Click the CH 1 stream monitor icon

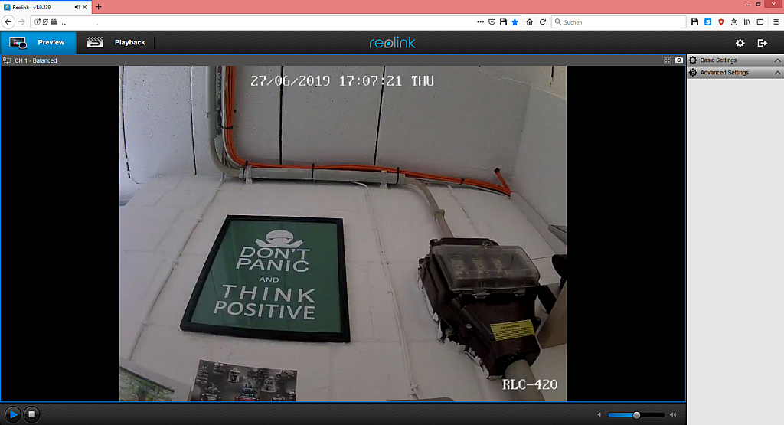pyautogui.click(x=6, y=60)
